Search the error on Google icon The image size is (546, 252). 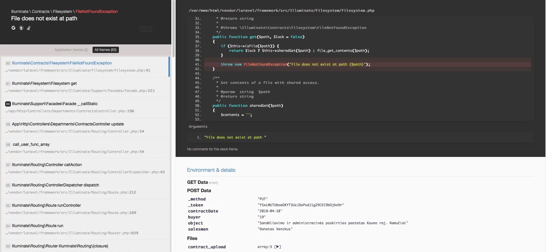tap(13, 28)
